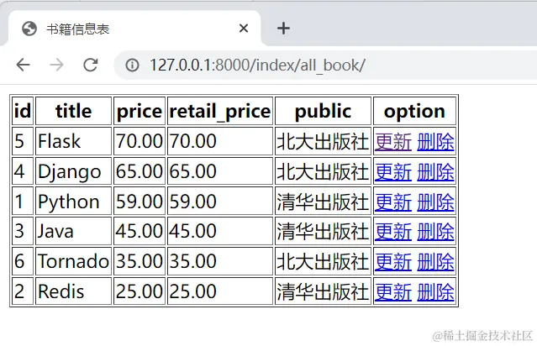This screenshot has width=537, height=346.
Task: Click the option column header
Action: coord(414,111)
